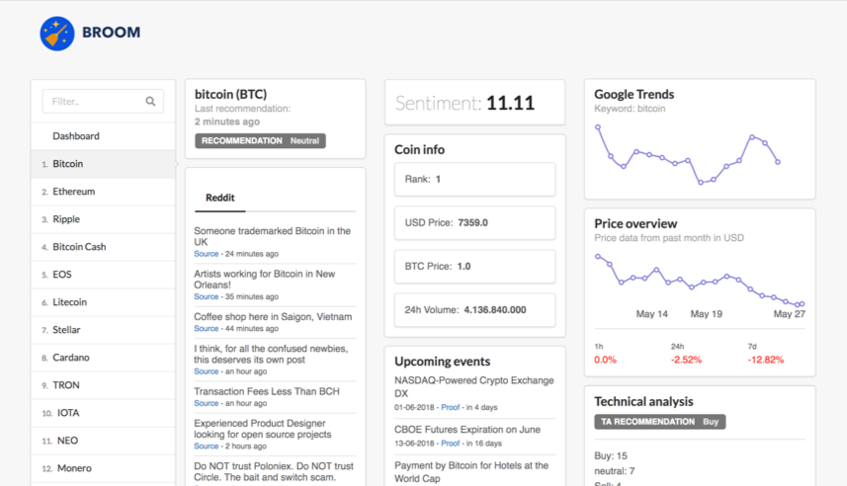Select Bitcoin in the coin list
Viewport: 847px width, 486px height.
pyautogui.click(x=103, y=164)
